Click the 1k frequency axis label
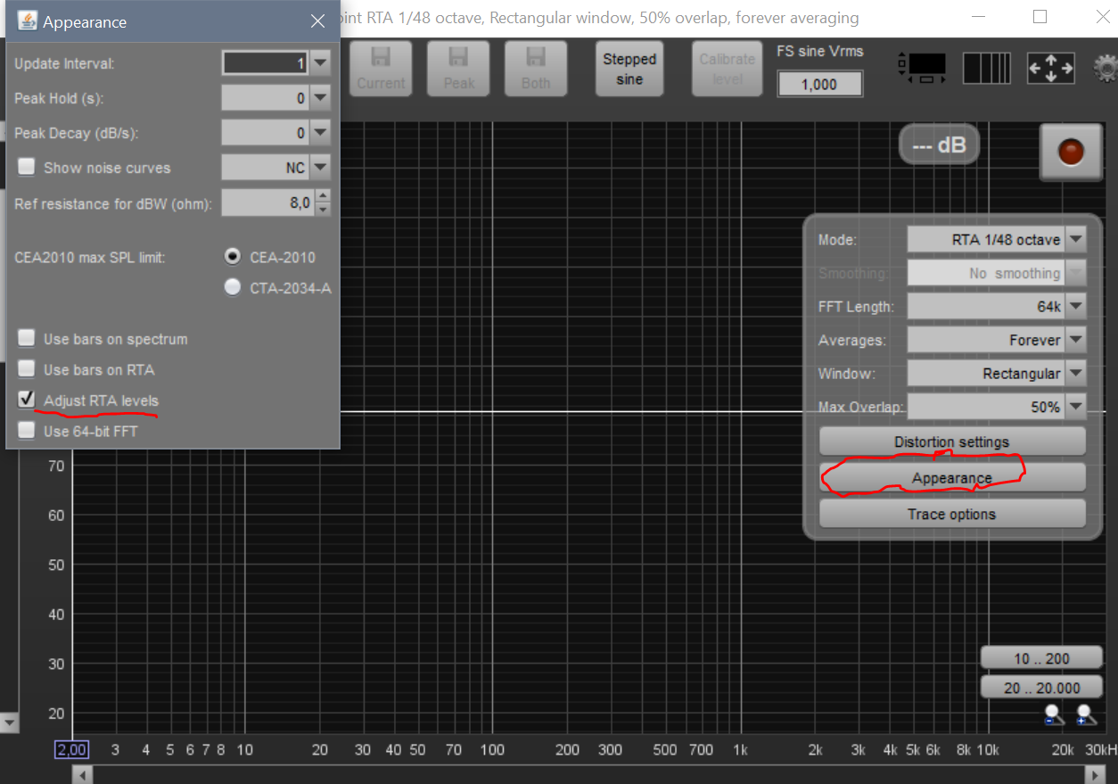The height and width of the screenshot is (784, 1118). (740, 750)
